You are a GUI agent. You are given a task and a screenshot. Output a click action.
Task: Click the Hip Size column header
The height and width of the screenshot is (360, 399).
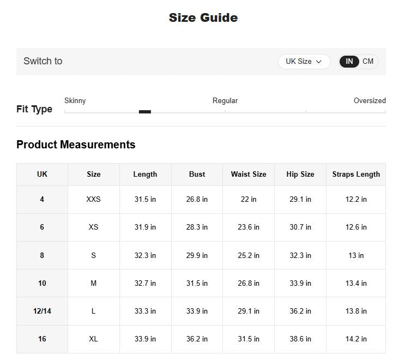click(300, 175)
